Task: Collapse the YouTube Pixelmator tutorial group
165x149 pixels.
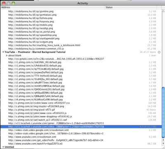Action: 3,52
